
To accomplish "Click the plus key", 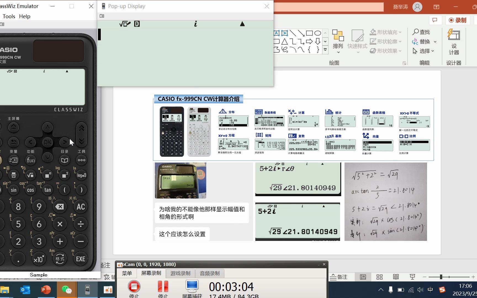I will (60, 241).
